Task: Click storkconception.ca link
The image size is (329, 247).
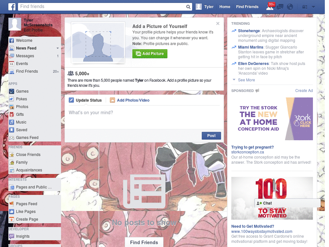Action: 248,152
